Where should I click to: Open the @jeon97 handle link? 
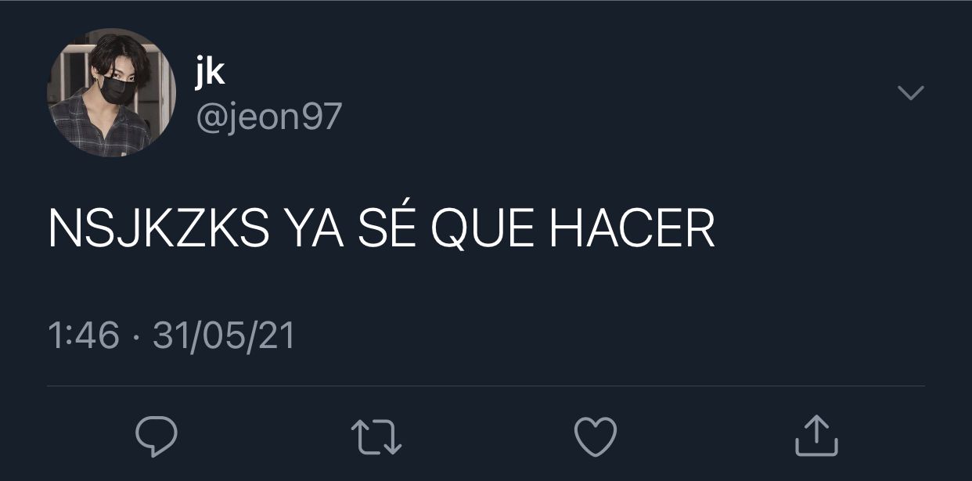268,117
